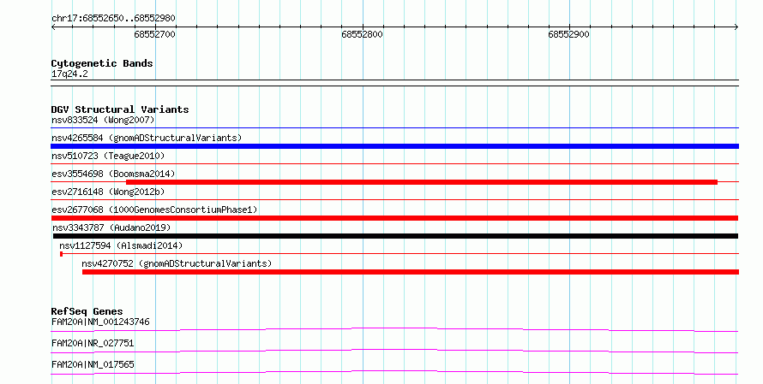Click the thick blue nsv4265584 bar
Viewport: 763px width, 384px height.
(x=394, y=146)
